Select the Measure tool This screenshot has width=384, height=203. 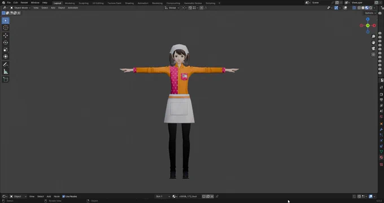point(6,72)
